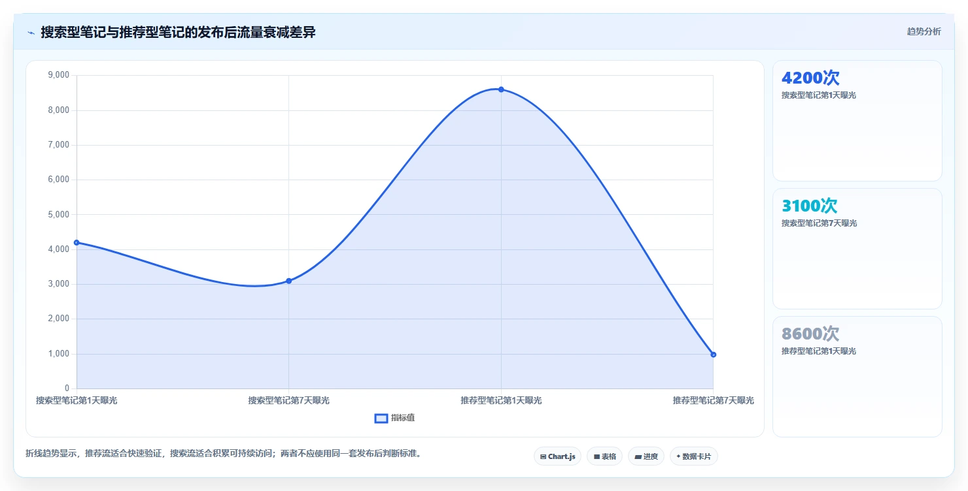Click the y-axis value 9,000
The image size is (968, 491).
point(59,75)
